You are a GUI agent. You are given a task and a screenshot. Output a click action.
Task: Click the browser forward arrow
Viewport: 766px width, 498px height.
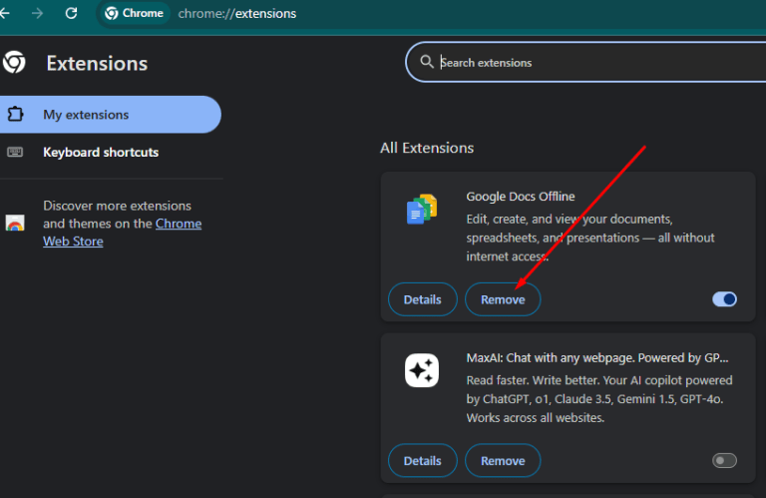(x=37, y=13)
